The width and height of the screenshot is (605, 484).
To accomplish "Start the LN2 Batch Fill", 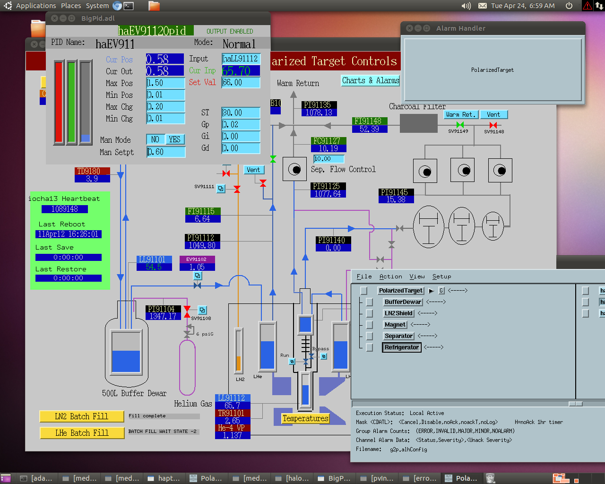I will (x=82, y=416).
